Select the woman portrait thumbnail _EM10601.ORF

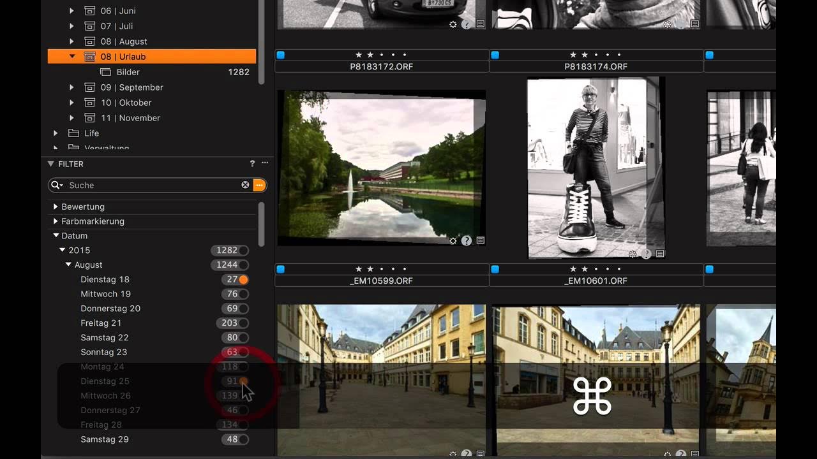point(596,168)
